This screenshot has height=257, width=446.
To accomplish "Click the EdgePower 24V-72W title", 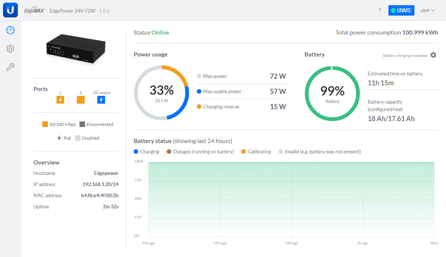I will [x=72, y=11].
